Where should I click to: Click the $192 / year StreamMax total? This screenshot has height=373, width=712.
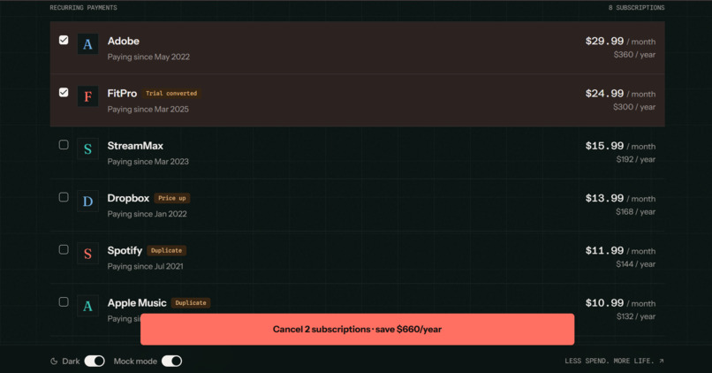coord(636,159)
